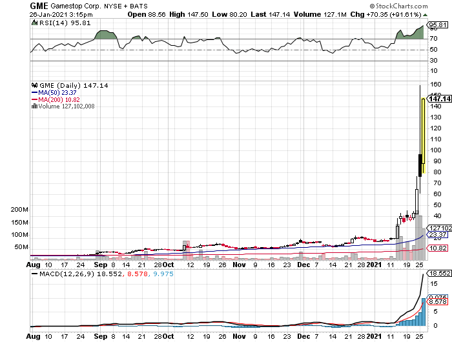Click the green up-arrow next to Chg

pyautogui.click(x=425, y=15)
